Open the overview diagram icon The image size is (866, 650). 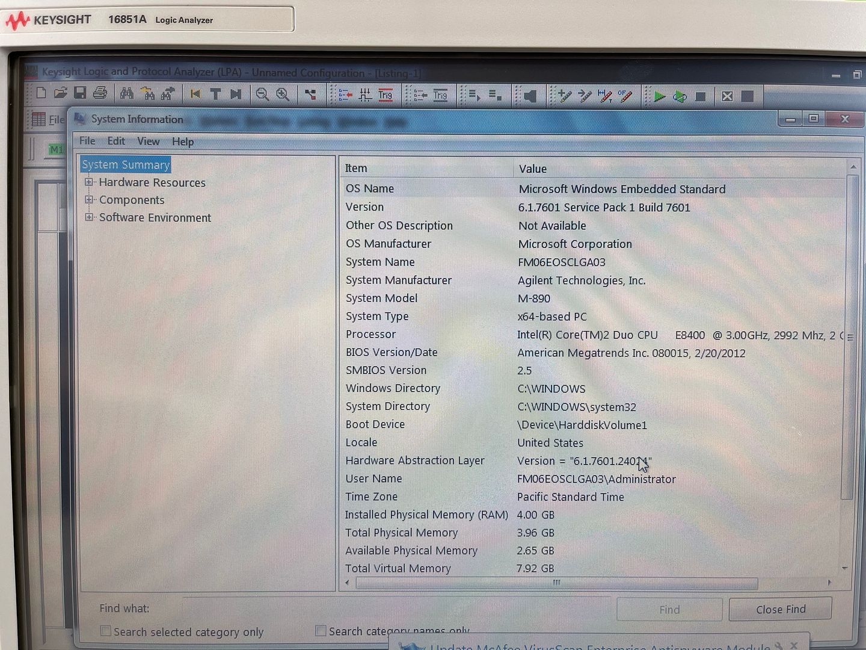[310, 94]
